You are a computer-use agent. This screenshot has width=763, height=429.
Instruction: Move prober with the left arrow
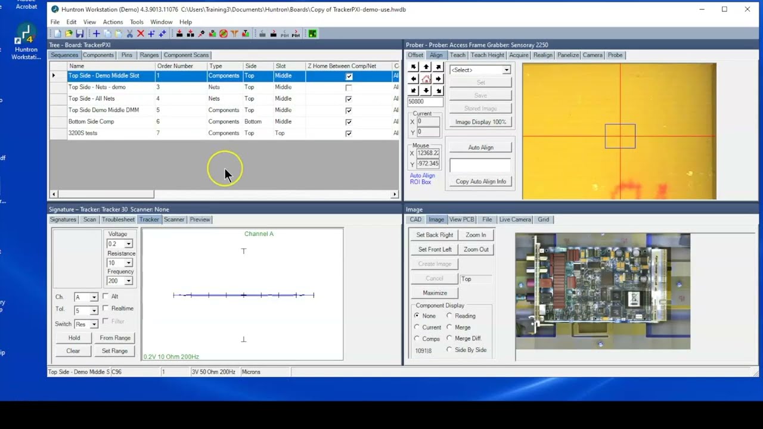point(414,79)
